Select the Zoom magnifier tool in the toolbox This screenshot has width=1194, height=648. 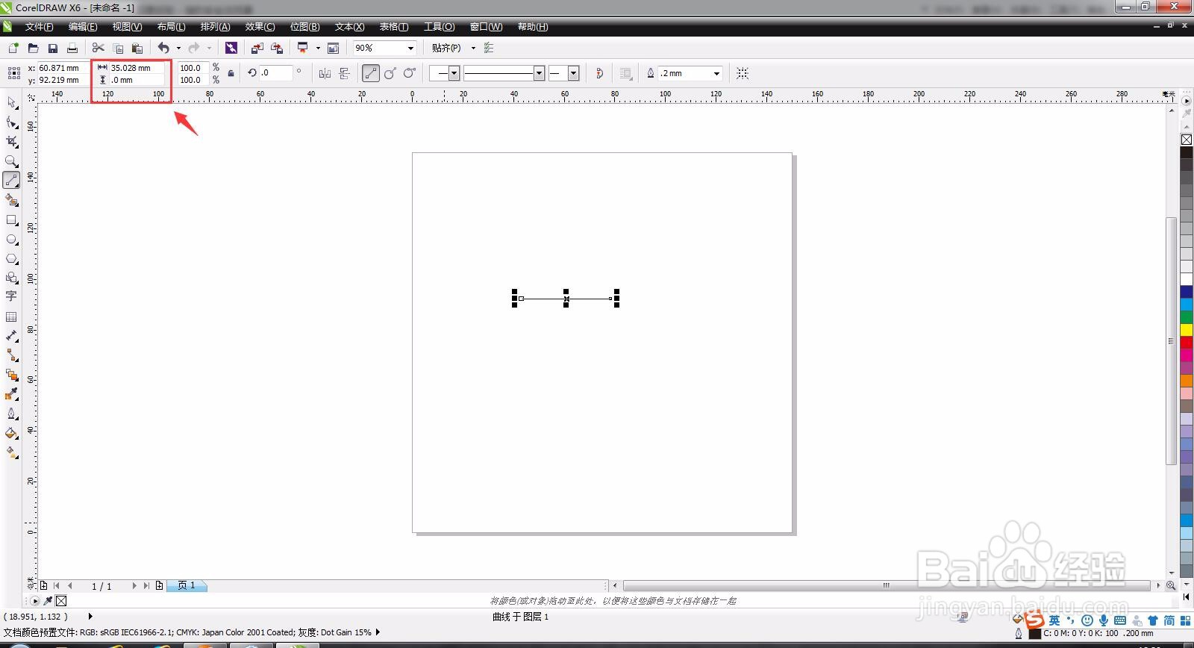11,161
